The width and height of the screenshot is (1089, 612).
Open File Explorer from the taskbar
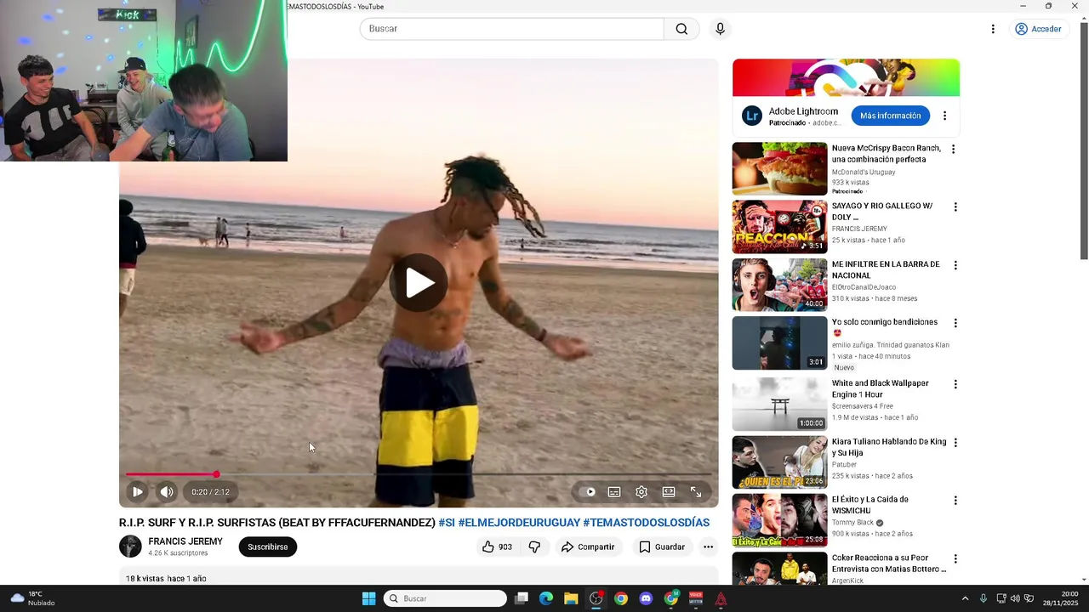click(x=571, y=598)
